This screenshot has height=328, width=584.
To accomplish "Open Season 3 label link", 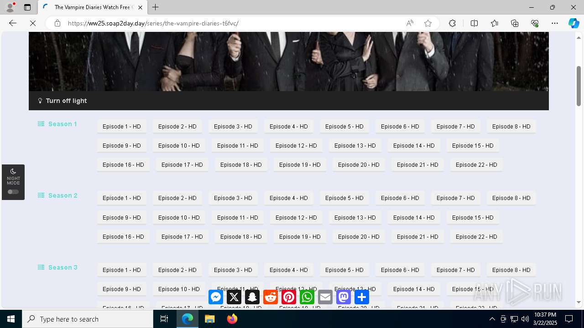I will click(63, 267).
